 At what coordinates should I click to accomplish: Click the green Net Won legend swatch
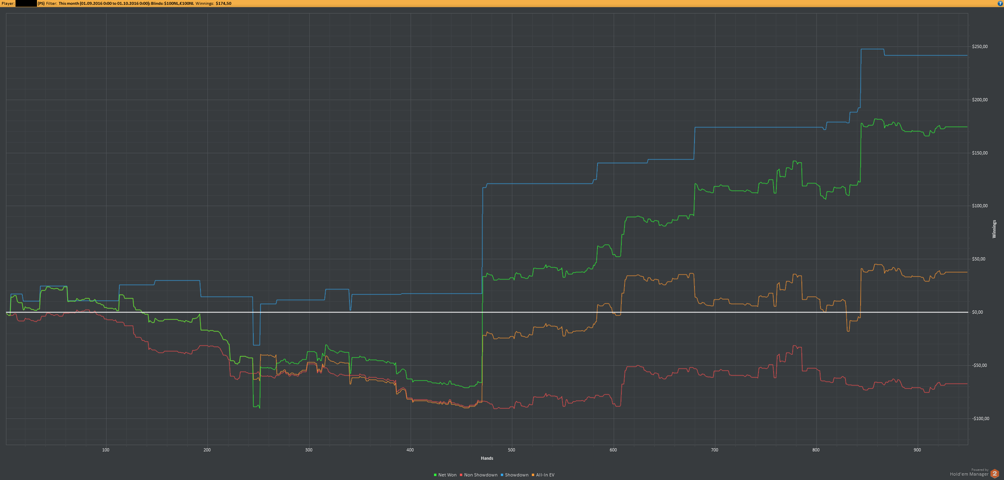[435, 475]
